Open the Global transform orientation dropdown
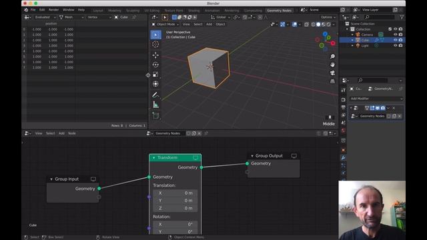 (221, 17)
